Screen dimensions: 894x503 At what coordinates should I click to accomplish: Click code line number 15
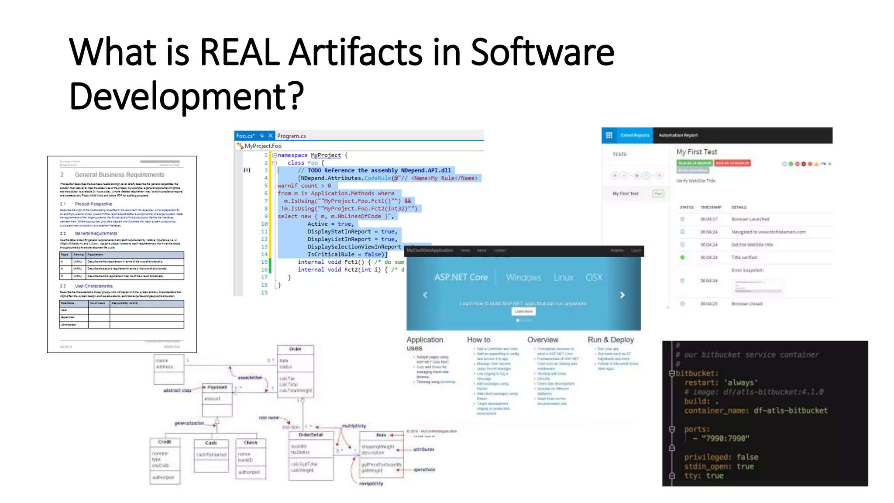click(264, 262)
